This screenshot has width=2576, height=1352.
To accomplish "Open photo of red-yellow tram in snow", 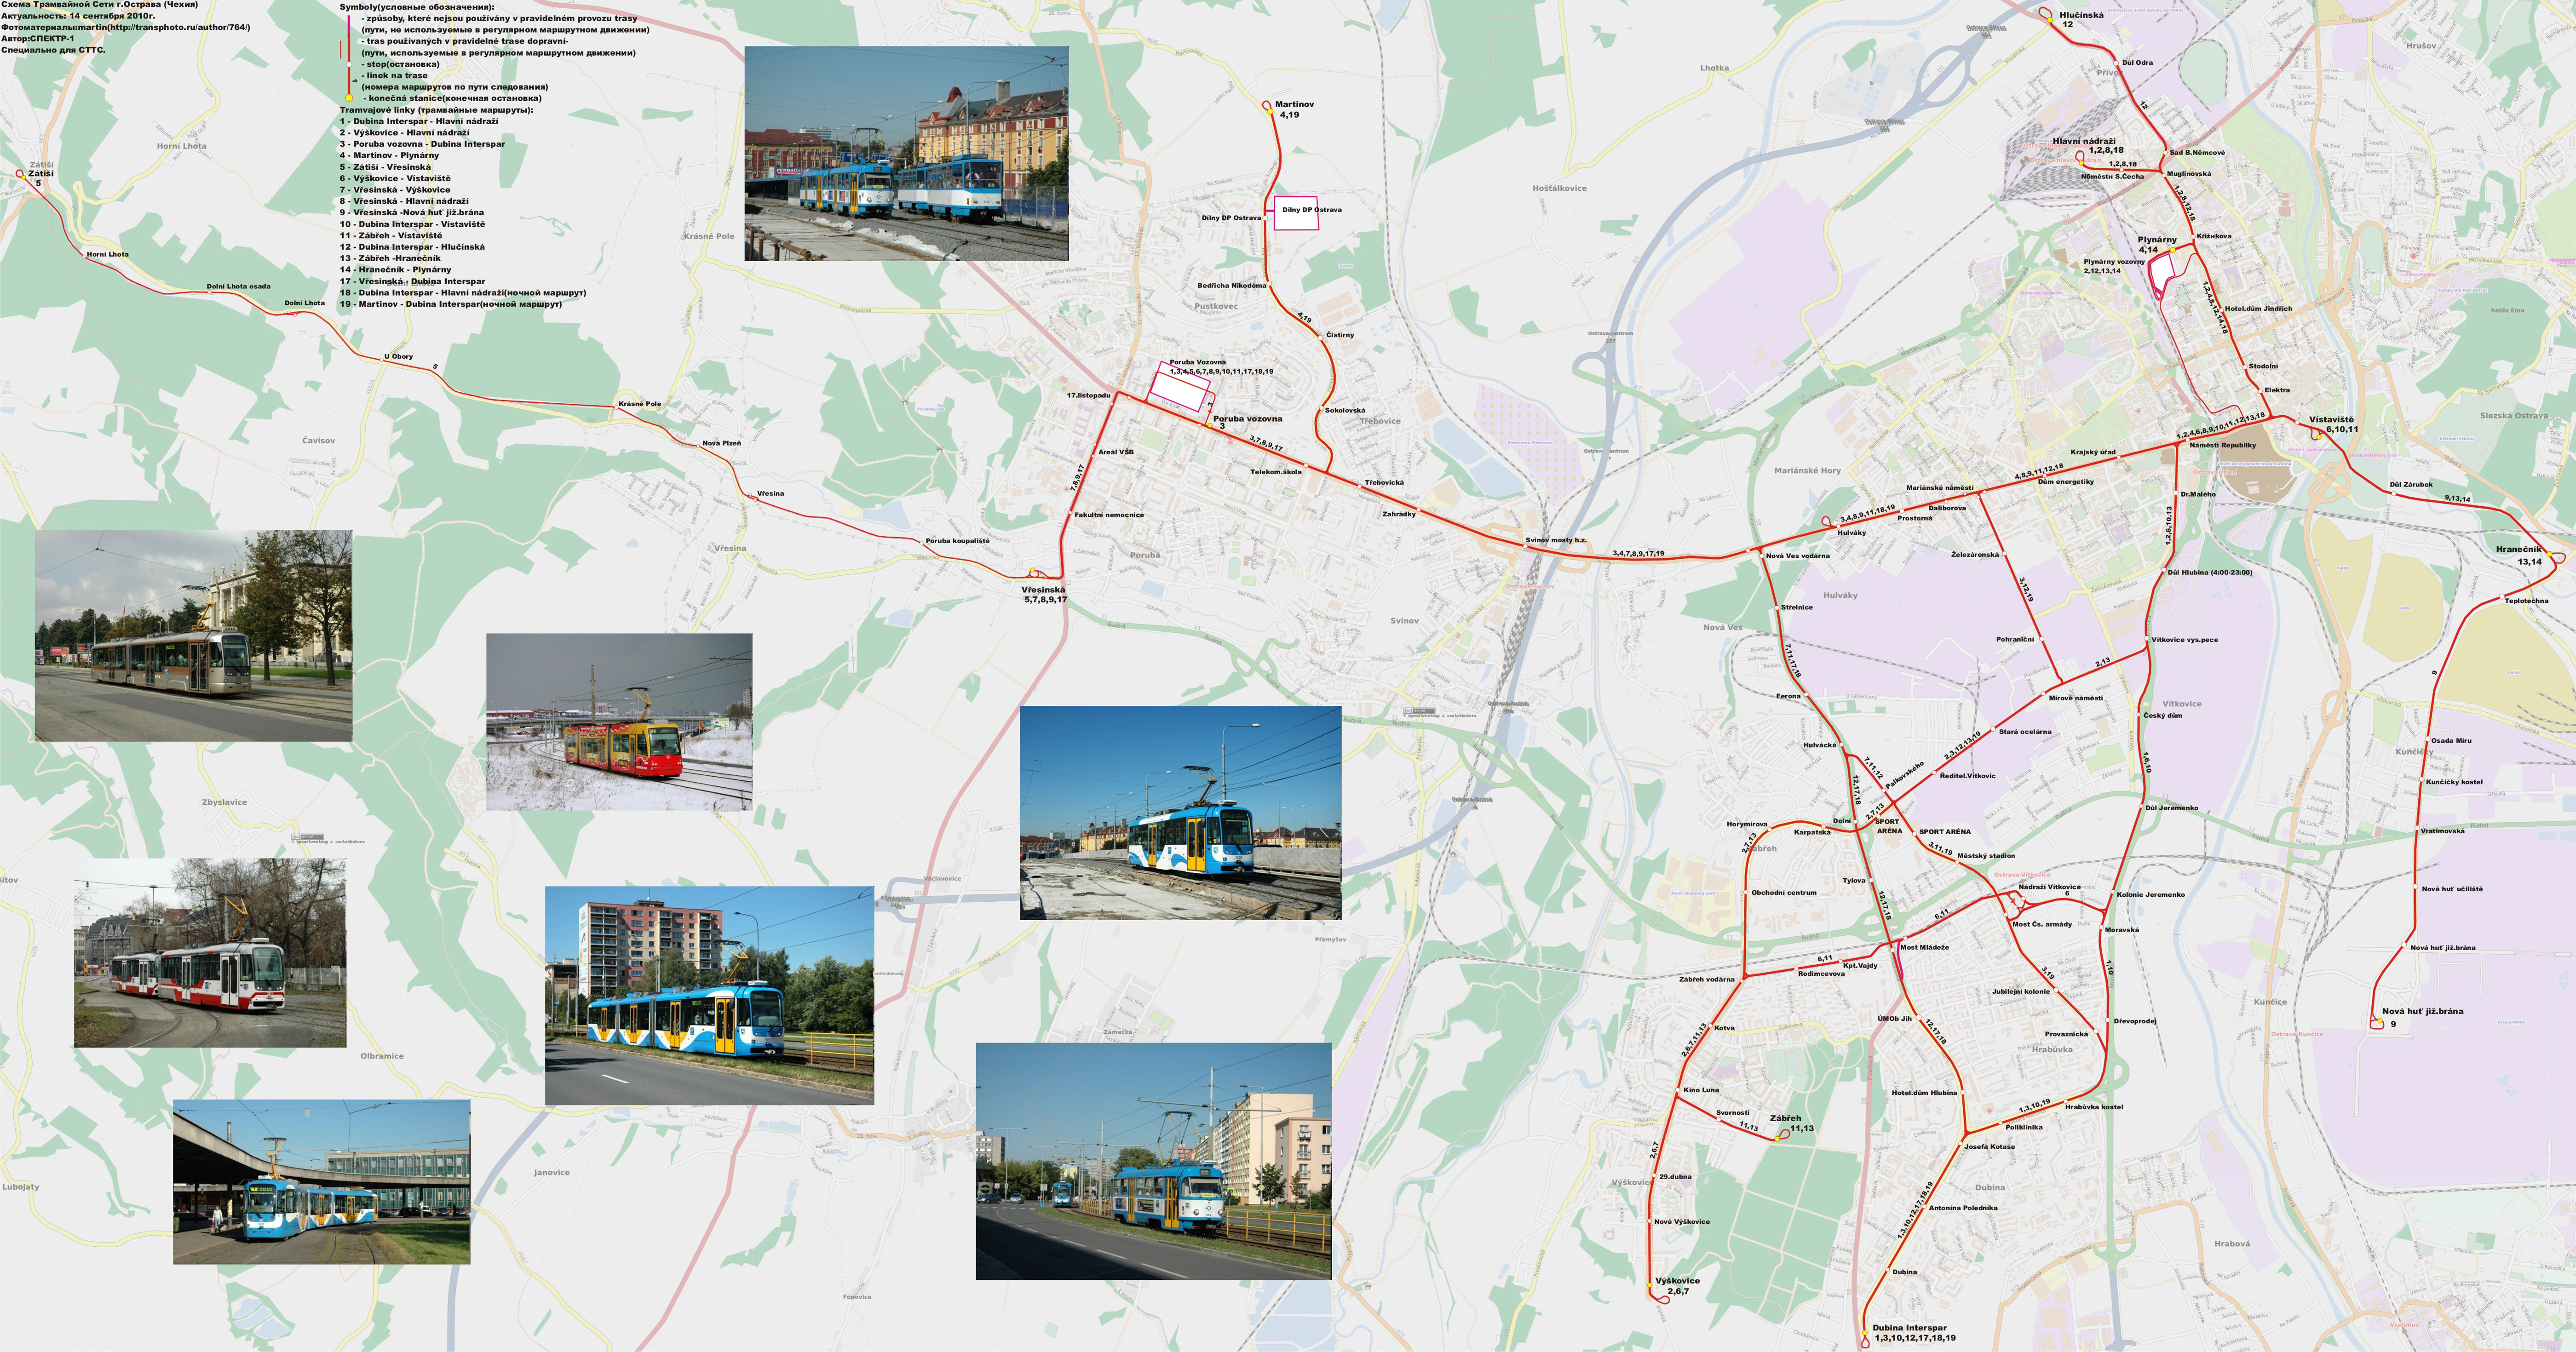I will click(619, 721).
